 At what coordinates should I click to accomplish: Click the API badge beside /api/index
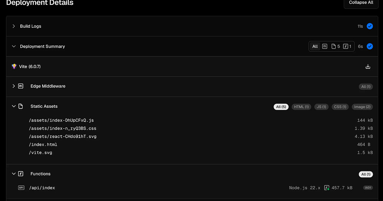[x=21, y=188]
